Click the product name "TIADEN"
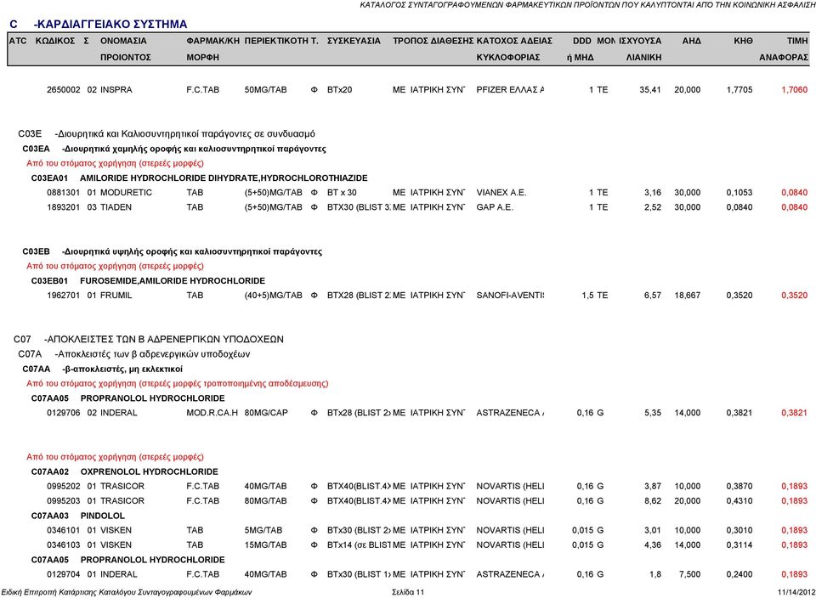816x598 pixels. pyautogui.click(x=116, y=207)
